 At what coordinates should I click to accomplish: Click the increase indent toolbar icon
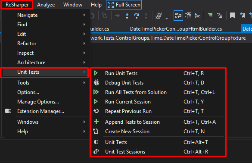click(x=210, y=16)
